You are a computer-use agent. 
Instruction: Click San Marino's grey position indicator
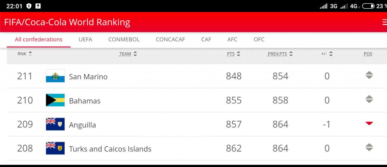click(x=369, y=75)
